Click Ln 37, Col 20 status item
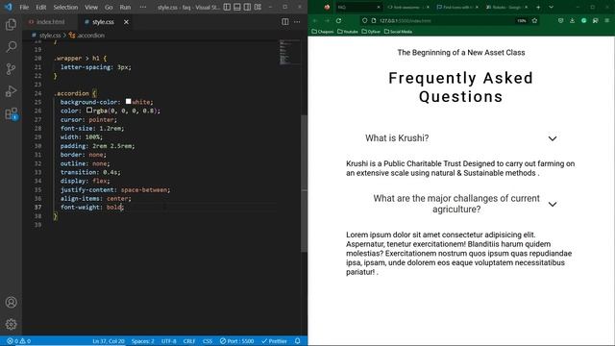The image size is (615, 346). point(109,341)
